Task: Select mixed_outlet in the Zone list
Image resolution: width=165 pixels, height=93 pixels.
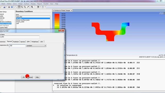Action: (x=33, y=22)
